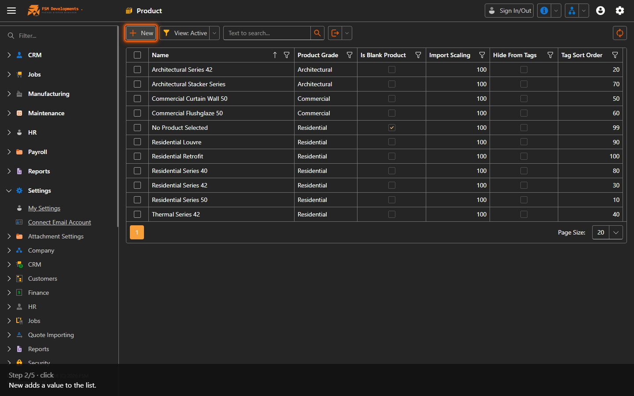634x396 pixels.
Task: Open the View: Active dropdown arrow
Action: pyautogui.click(x=214, y=33)
